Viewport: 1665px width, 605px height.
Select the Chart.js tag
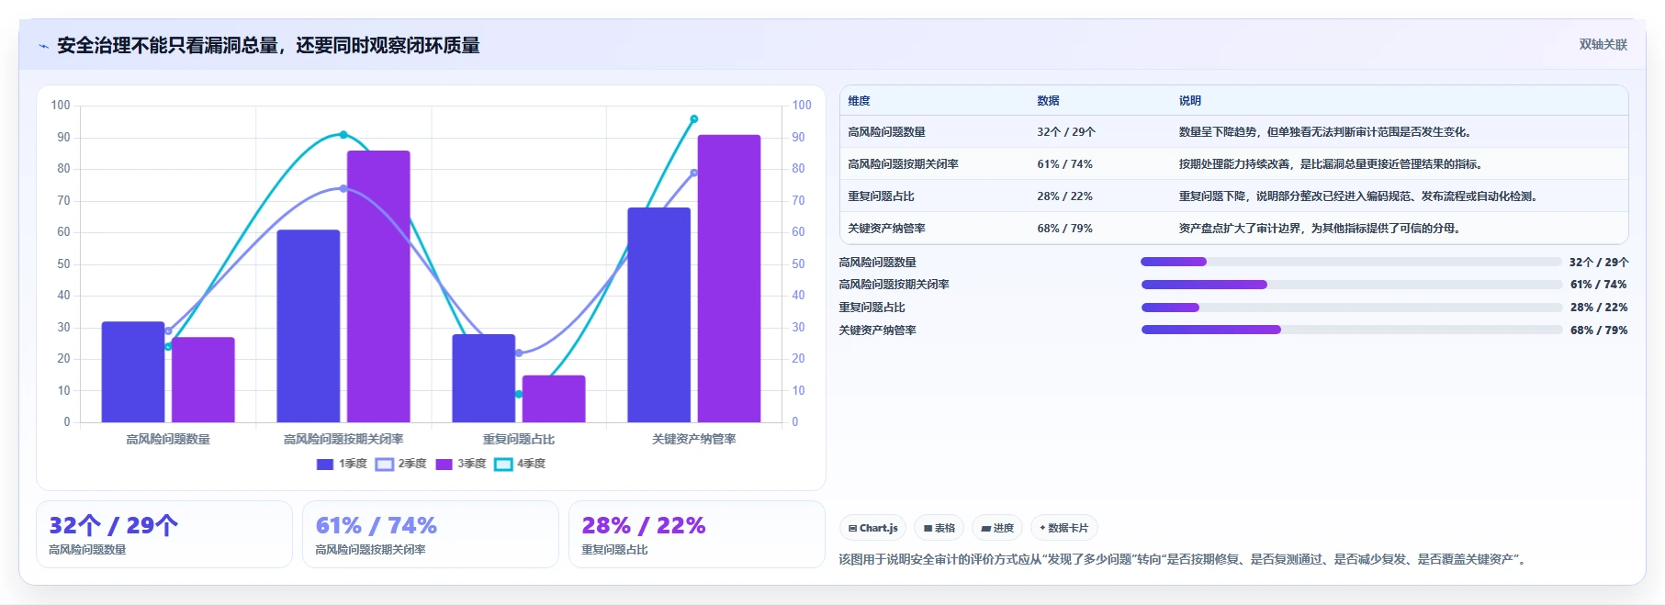pyautogui.click(x=872, y=528)
